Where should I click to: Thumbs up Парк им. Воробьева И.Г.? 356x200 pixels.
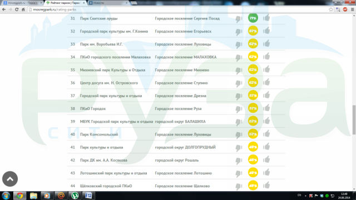point(266,43)
